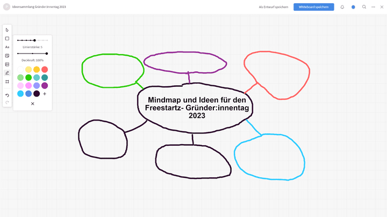The width and height of the screenshot is (387, 217).
Task: Click Als Entwurf speichern
Action: pos(274,7)
